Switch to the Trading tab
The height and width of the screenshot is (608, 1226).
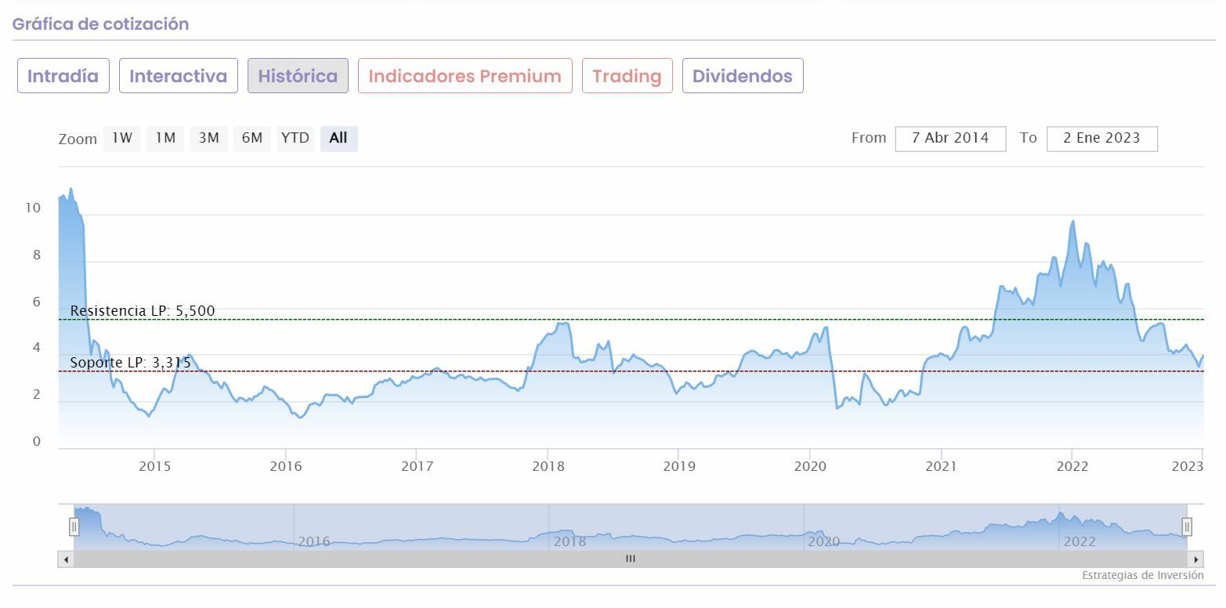(627, 76)
